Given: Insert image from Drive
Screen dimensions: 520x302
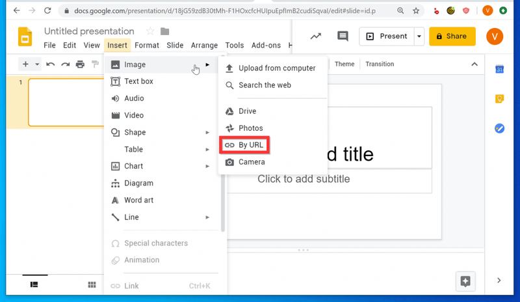Looking at the screenshot, I should click(272, 111).
